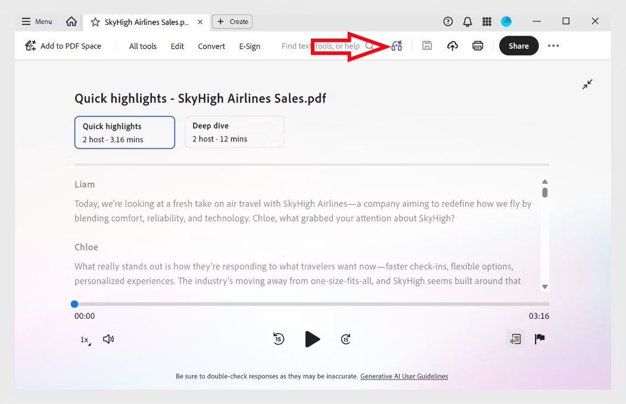The height and width of the screenshot is (404, 626).
Task: Click the Save floppy disk icon
Action: (427, 45)
